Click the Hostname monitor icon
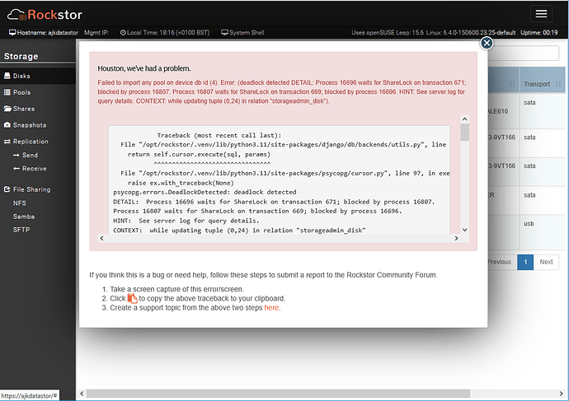Image resolution: width=569 pixels, height=401 pixels. pos(12,33)
